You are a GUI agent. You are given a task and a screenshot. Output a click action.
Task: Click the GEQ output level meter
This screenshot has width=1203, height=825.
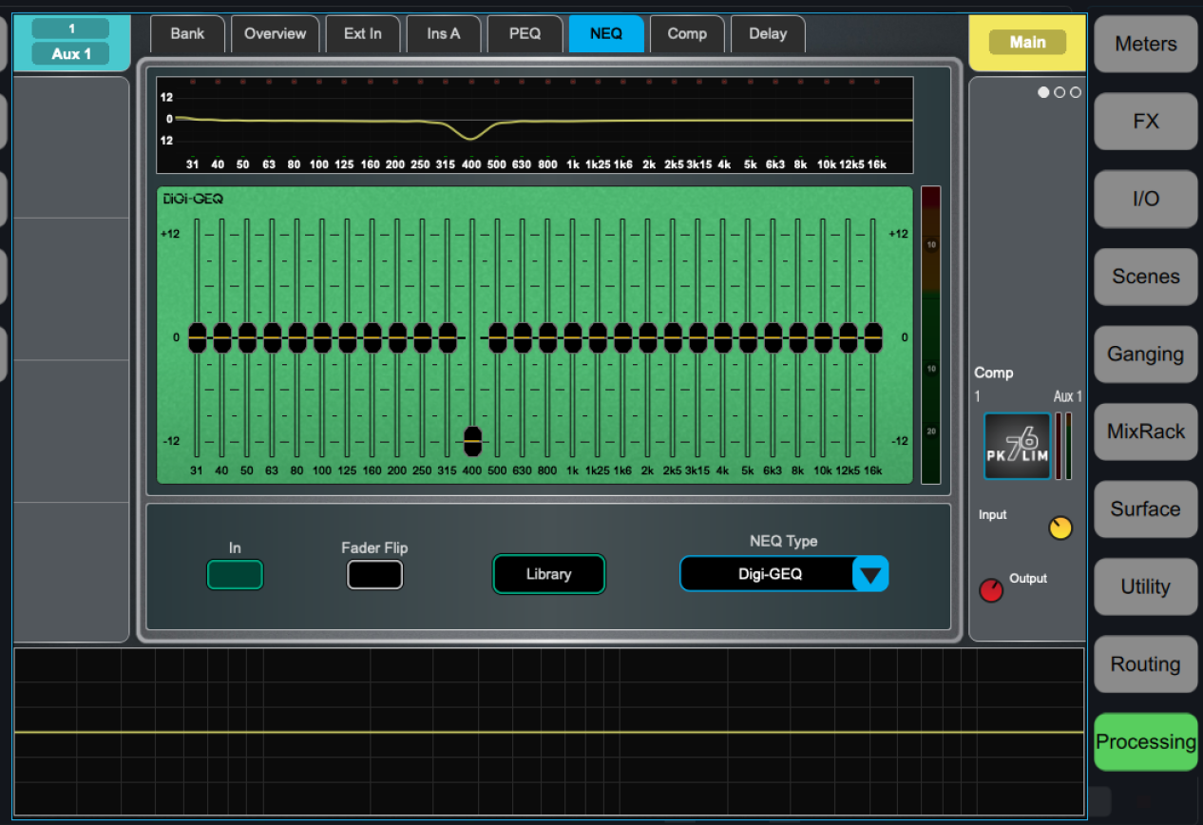(x=930, y=335)
